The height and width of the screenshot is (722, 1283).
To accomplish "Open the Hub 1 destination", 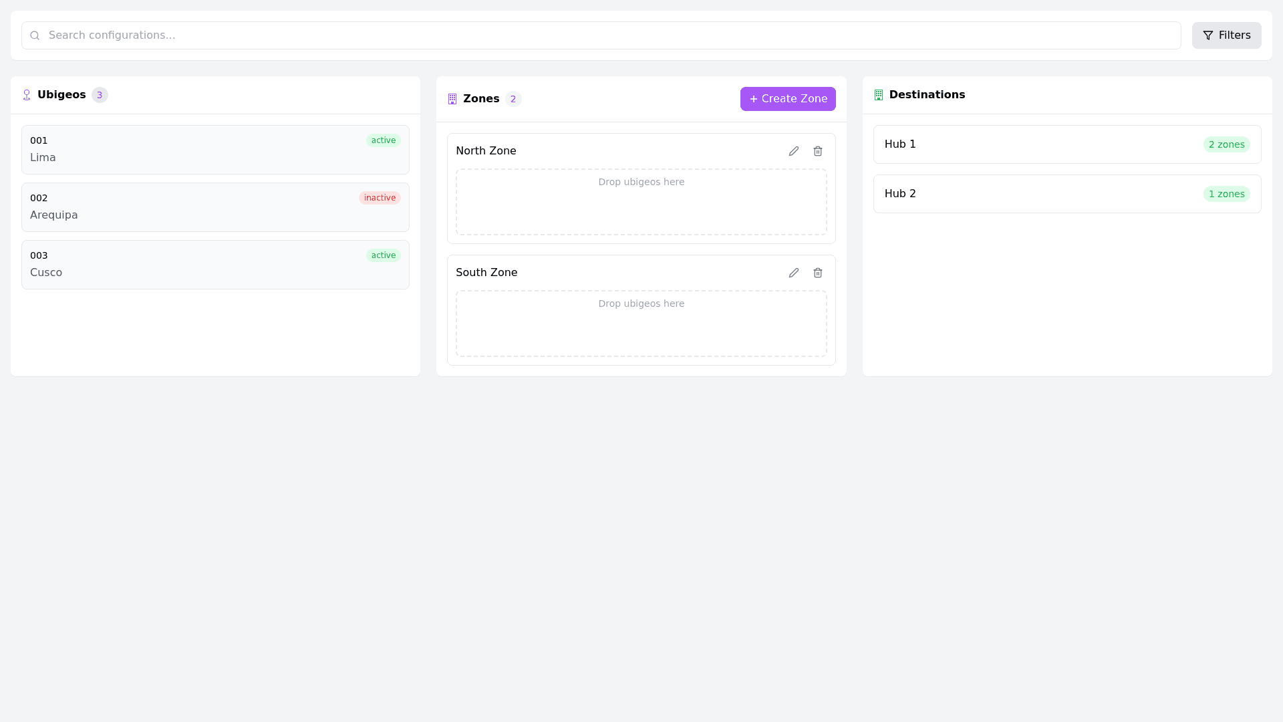I will (1066, 144).
